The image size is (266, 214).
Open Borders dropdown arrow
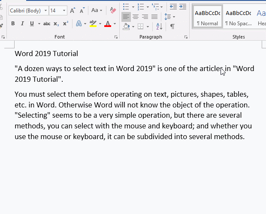click(x=148, y=27)
